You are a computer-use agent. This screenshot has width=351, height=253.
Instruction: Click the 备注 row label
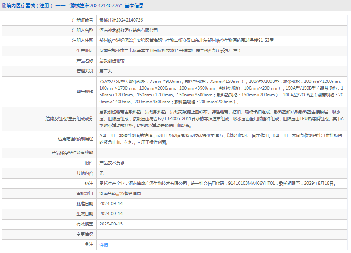coord(89,184)
